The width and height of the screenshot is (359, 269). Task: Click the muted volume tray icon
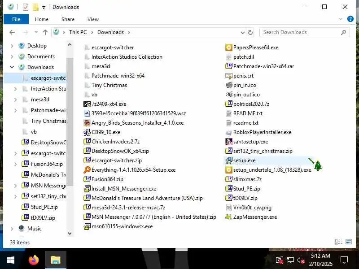point(301,260)
